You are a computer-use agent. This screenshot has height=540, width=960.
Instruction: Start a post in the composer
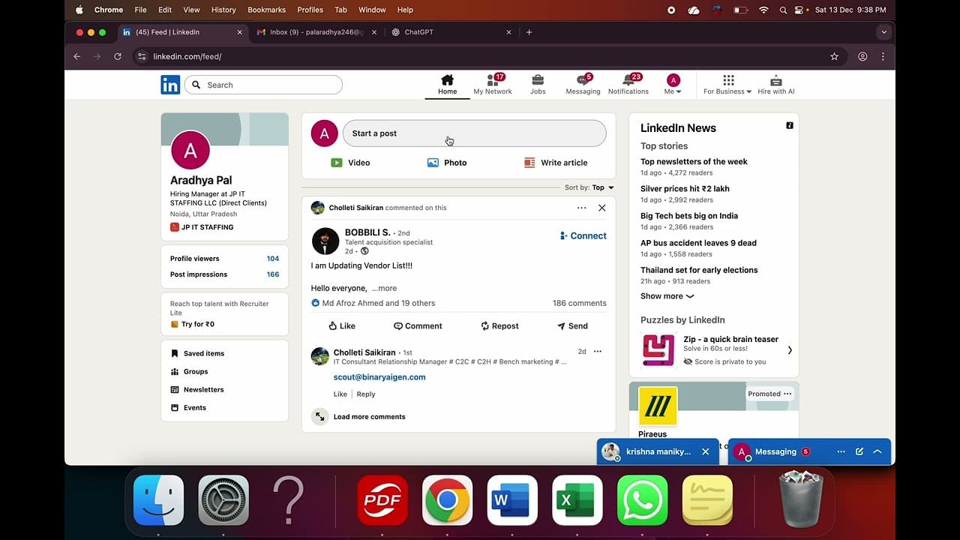click(474, 133)
